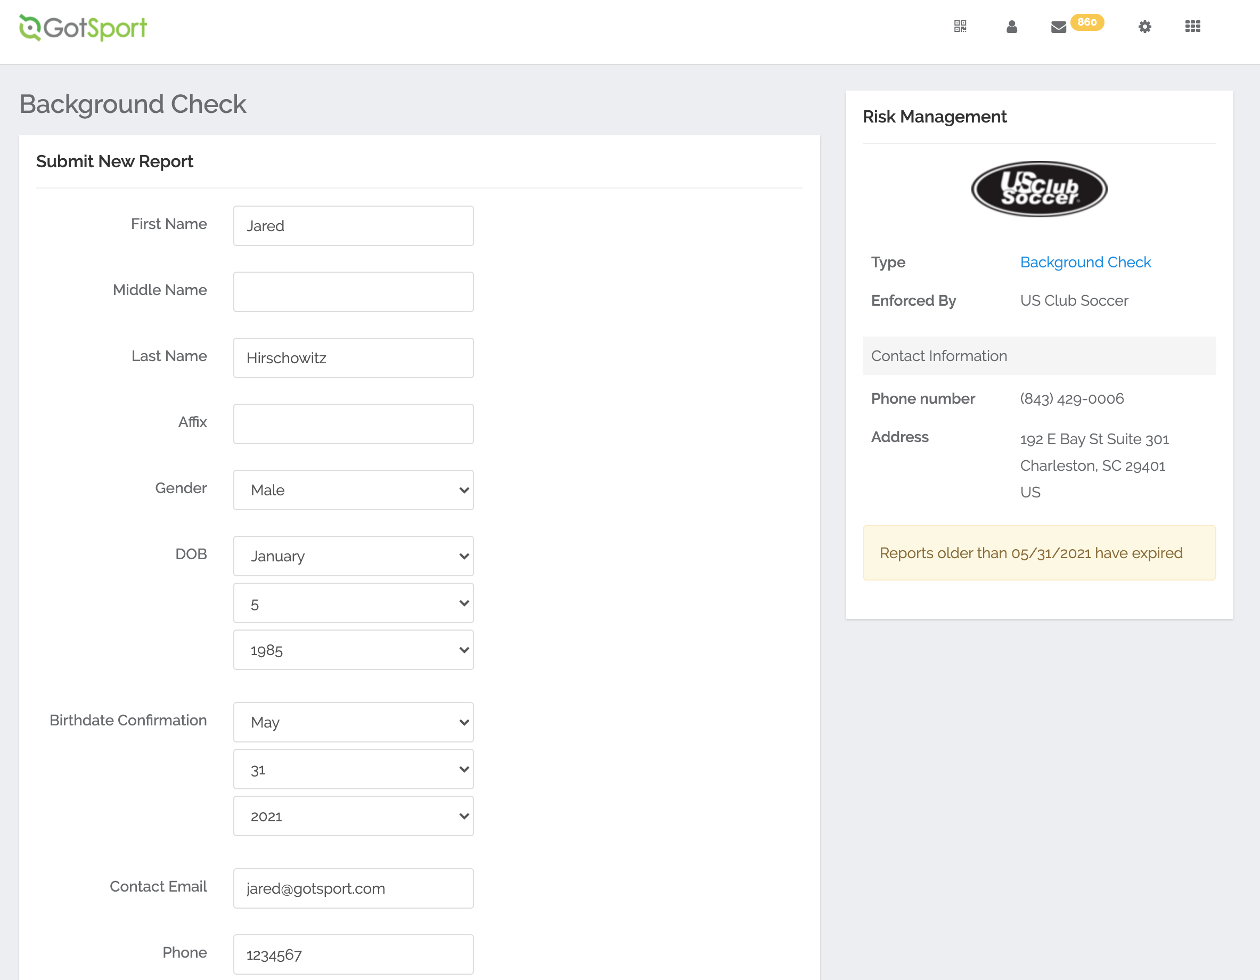Open the QR code scanner icon
Screen dimensions: 1260x980
click(960, 27)
